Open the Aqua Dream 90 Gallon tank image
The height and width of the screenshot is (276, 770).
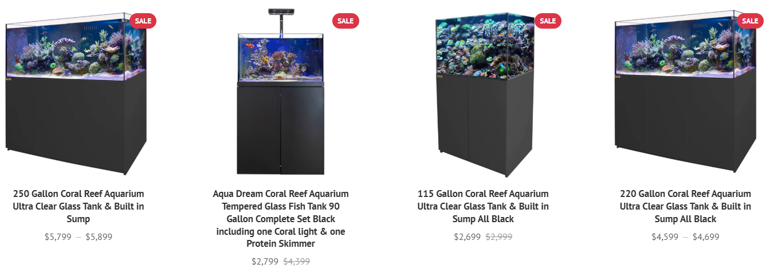(x=281, y=92)
